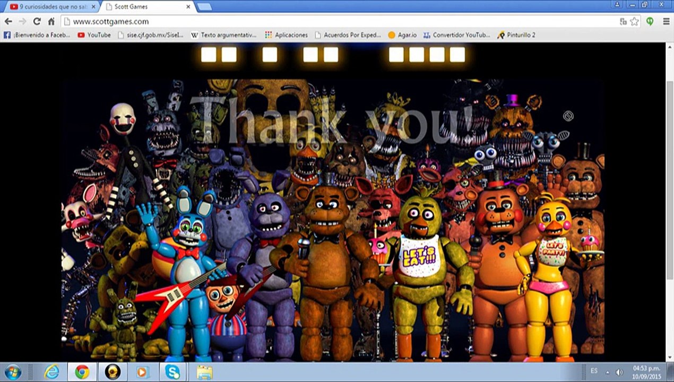Close the '9 curiosidades' YouTube tab

pyautogui.click(x=92, y=7)
